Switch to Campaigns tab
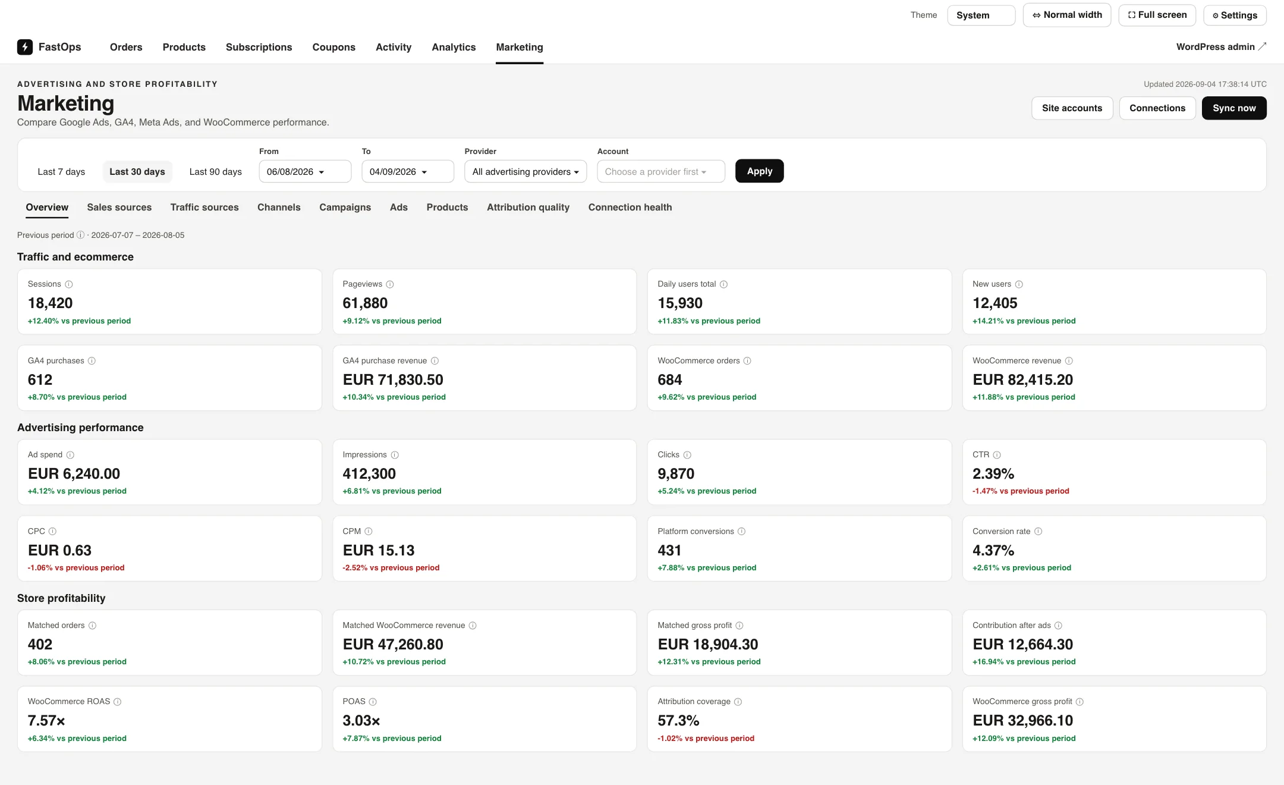 click(x=345, y=207)
